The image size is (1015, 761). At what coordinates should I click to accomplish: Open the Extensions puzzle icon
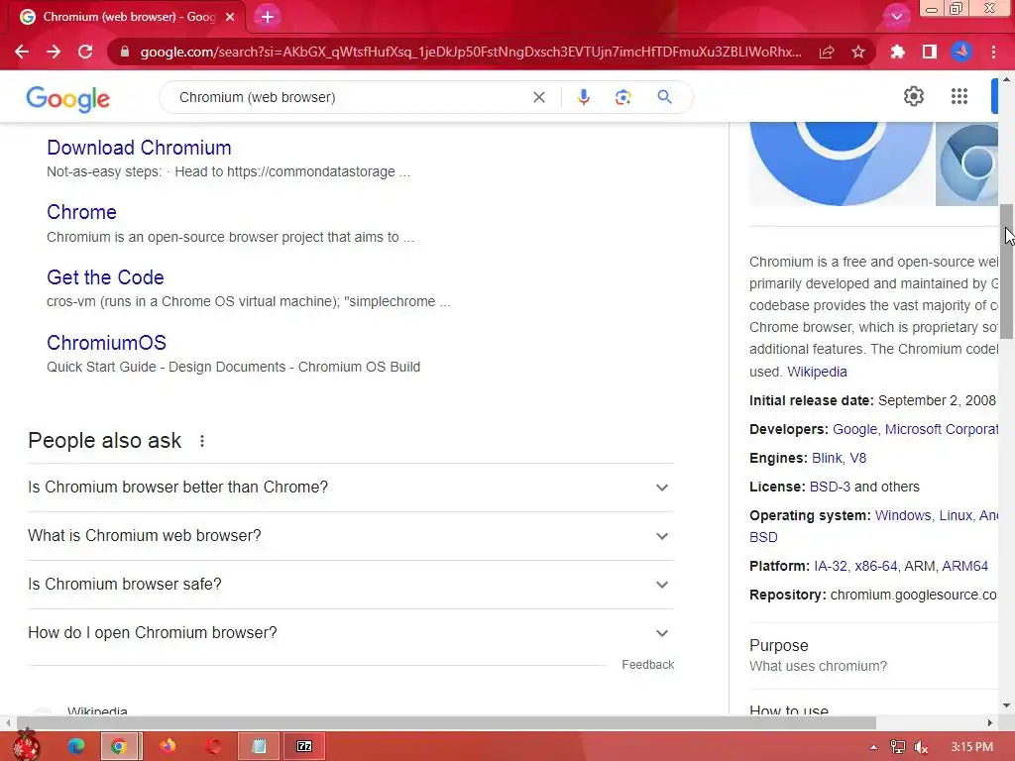(897, 52)
